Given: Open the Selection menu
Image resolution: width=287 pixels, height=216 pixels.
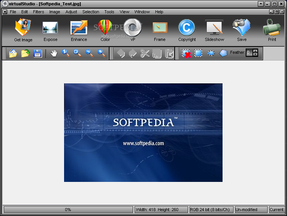Looking at the screenshot, I should click(x=91, y=12).
